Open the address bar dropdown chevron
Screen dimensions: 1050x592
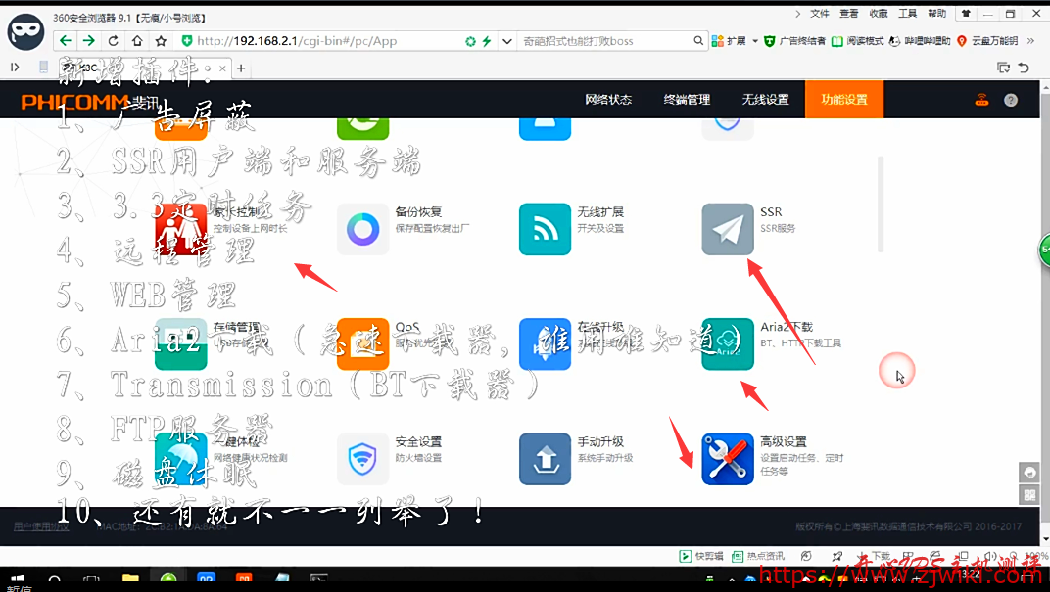point(506,42)
